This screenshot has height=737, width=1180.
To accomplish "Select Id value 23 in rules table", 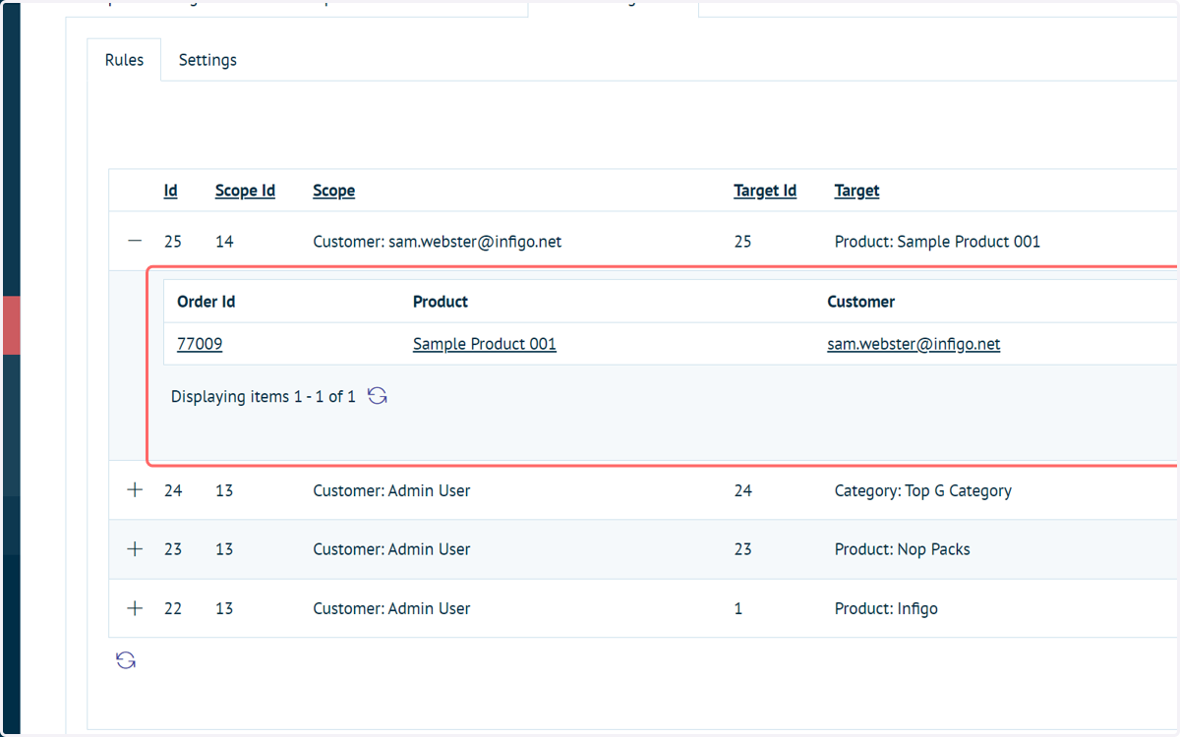I will point(173,549).
